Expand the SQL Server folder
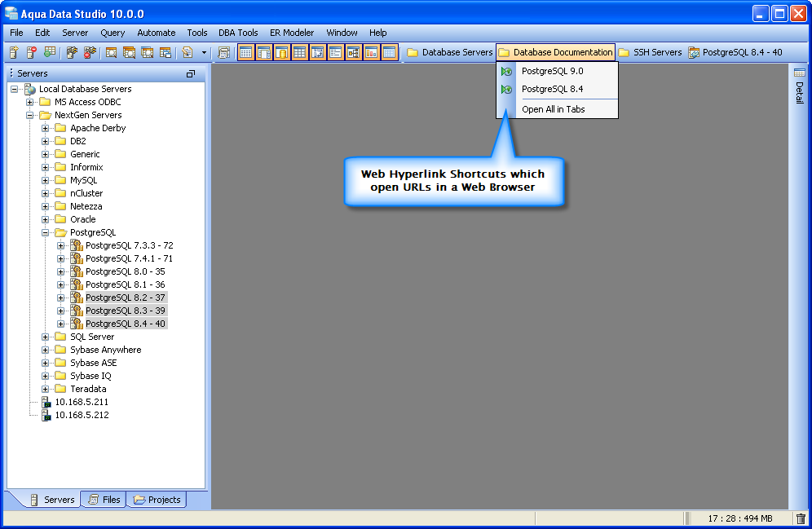 [x=46, y=337]
